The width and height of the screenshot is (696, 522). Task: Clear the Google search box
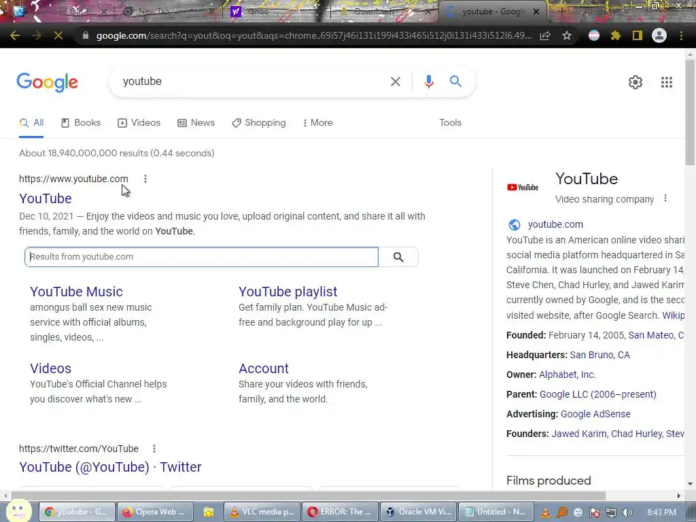(x=395, y=82)
